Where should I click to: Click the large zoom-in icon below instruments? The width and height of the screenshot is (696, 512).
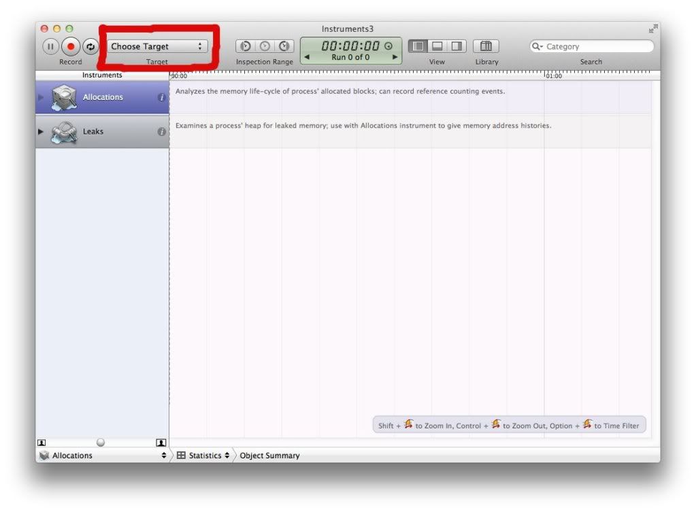(x=161, y=443)
